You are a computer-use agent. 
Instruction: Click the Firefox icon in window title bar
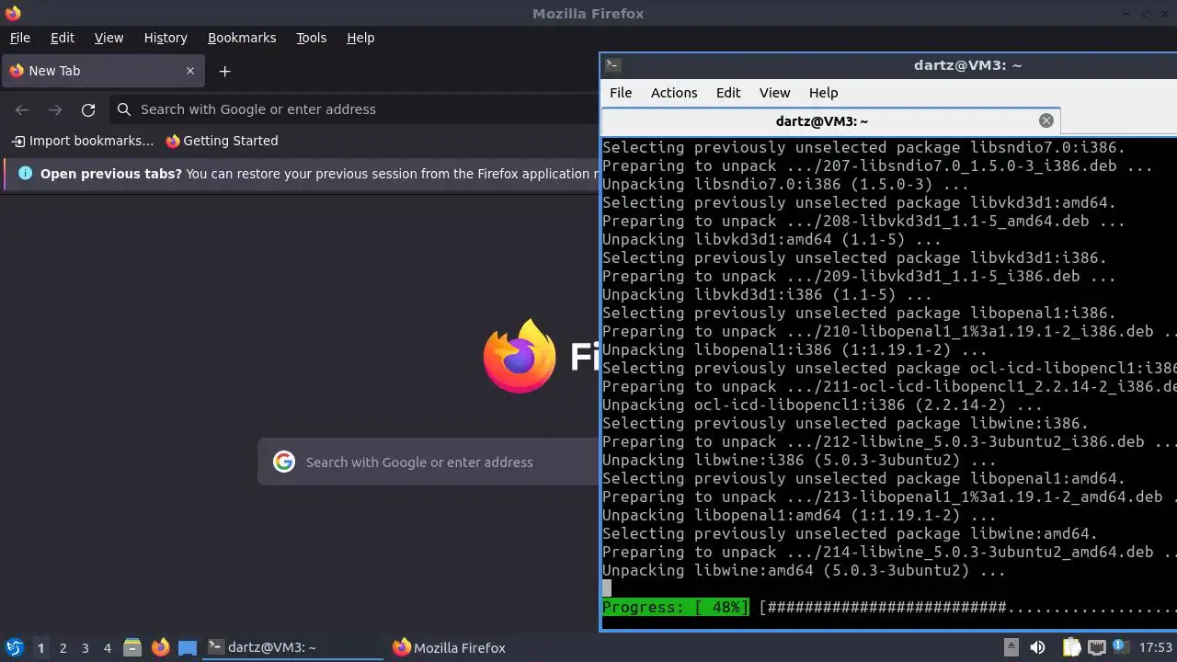click(x=12, y=13)
